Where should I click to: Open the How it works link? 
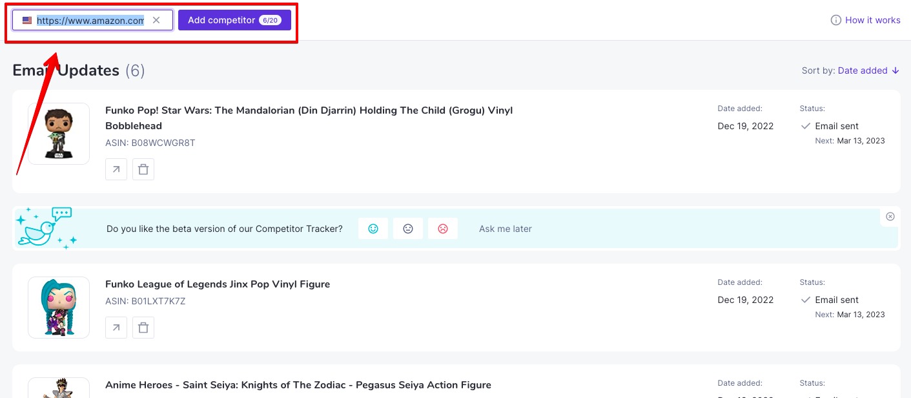pos(872,20)
